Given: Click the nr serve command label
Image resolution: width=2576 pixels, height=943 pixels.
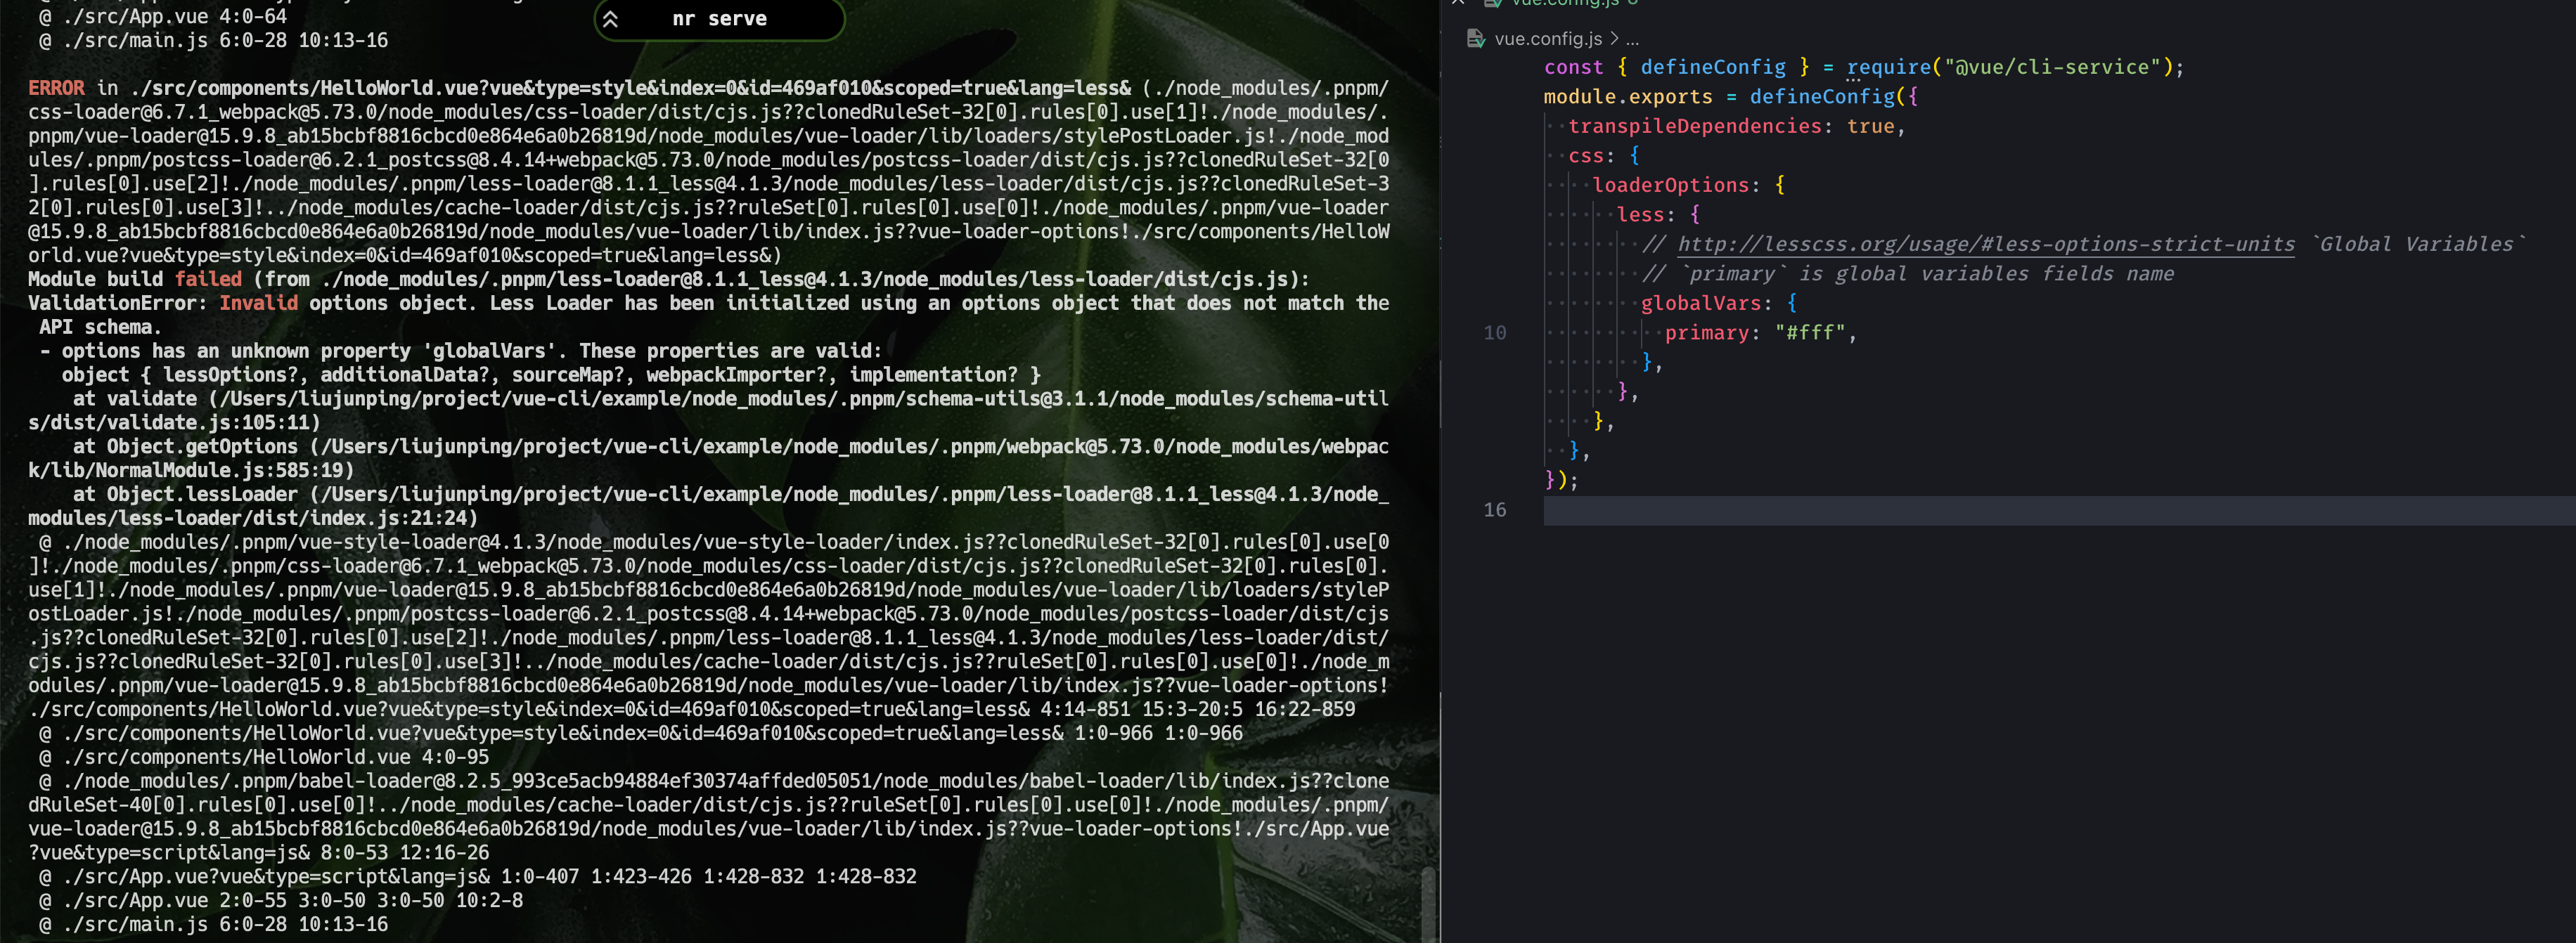Looking at the screenshot, I should point(719,19).
